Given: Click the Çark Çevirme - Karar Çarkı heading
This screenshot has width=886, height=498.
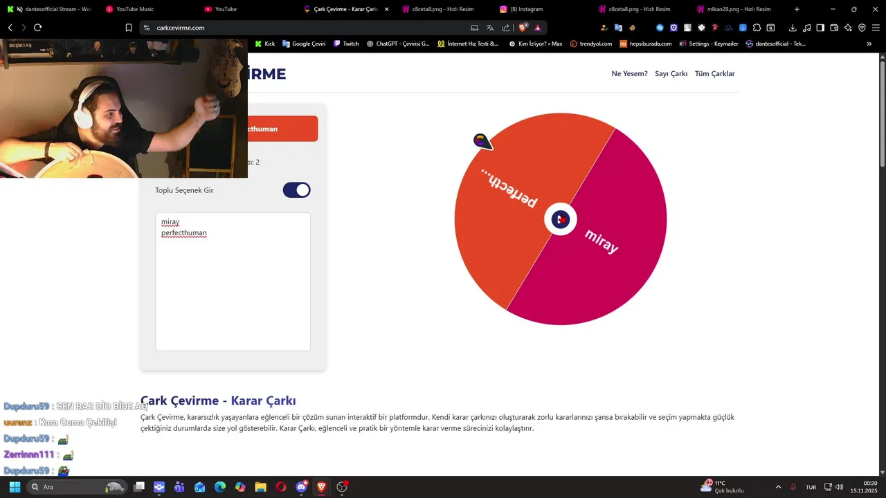Looking at the screenshot, I should pos(218,400).
